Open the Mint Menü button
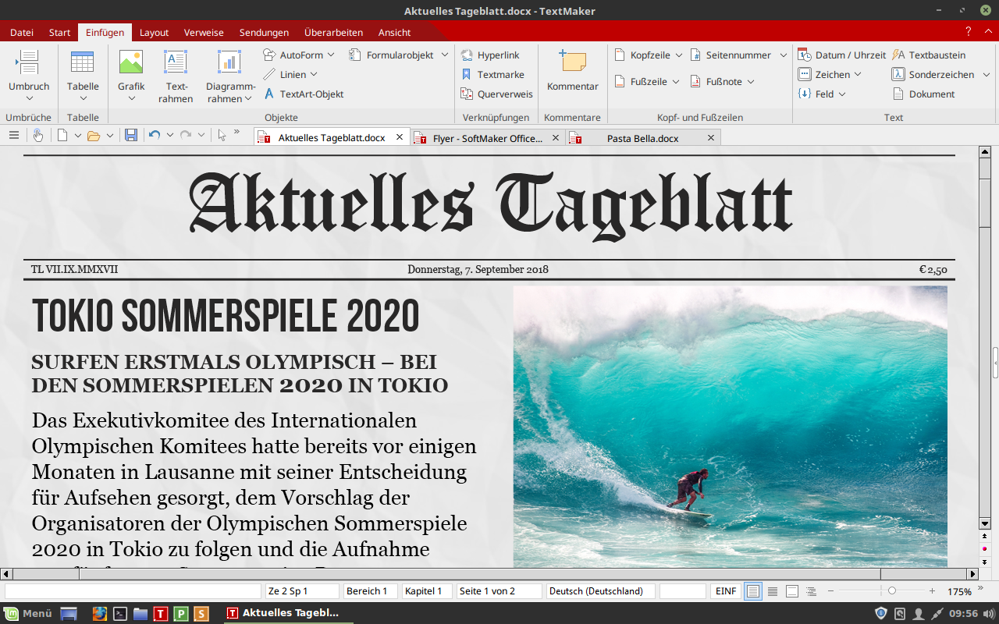This screenshot has width=999, height=624. pyautogui.click(x=27, y=613)
